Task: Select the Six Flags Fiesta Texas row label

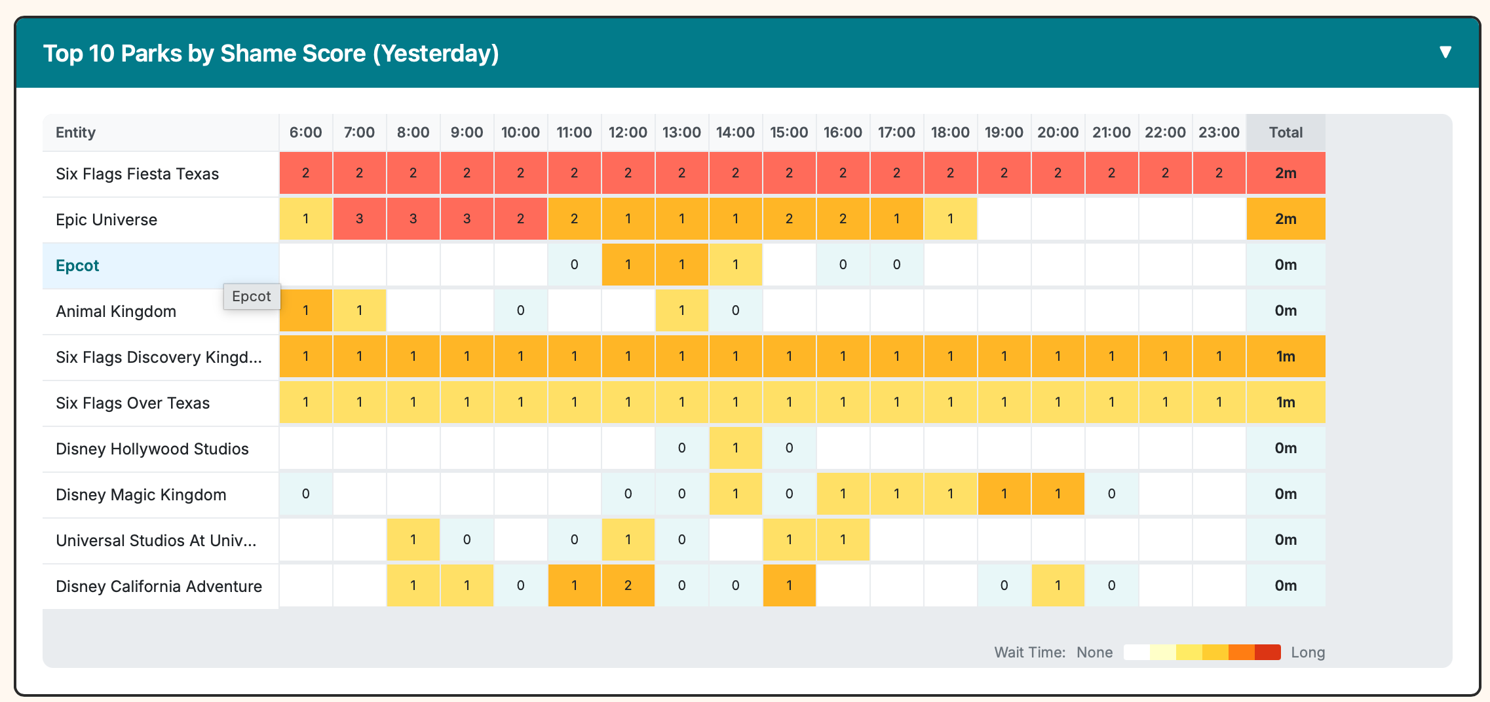Action: 136,174
